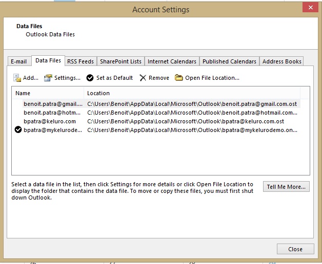Click the Add data file icon
Viewport: 322px width, 264px height.
pyautogui.click(x=17, y=78)
